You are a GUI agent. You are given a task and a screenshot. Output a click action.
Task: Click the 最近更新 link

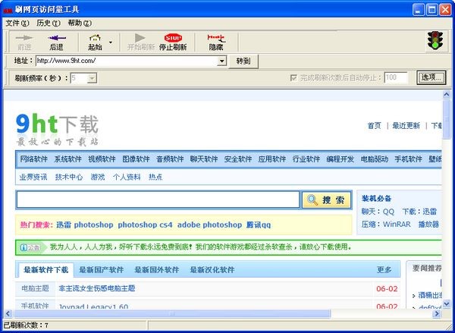tap(406, 126)
